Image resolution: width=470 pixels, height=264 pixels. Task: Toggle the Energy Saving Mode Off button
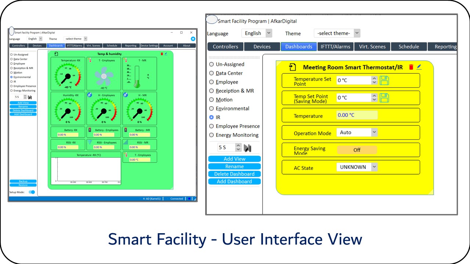coord(357,150)
